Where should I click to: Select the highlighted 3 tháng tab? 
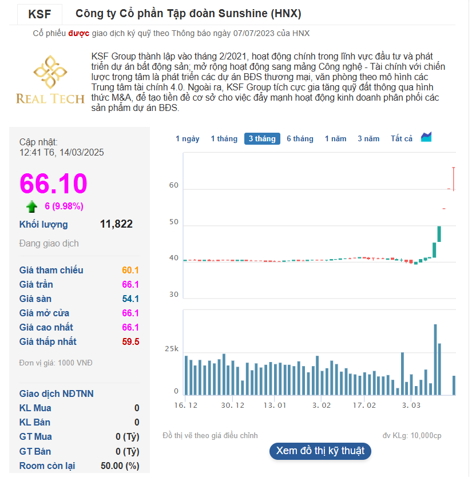(x=262, y=139)
